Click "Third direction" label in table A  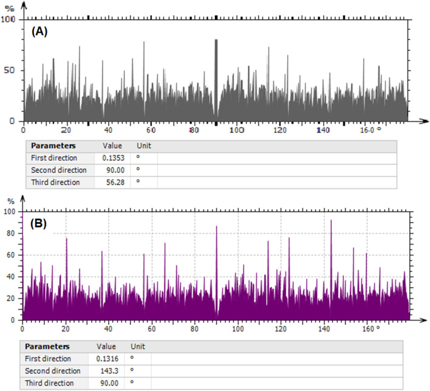tap(55, 182)
